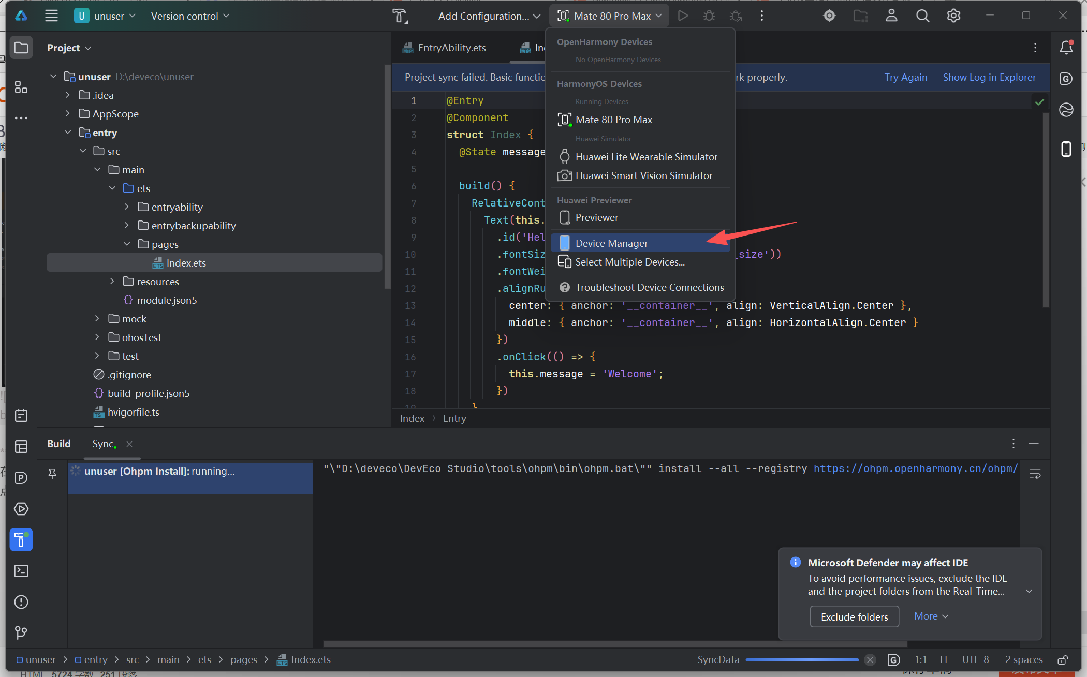This screenshot has width=1087, height=677.
Task: Toggle the read-only lock icon in status bar
Action: pos(1062,660)
